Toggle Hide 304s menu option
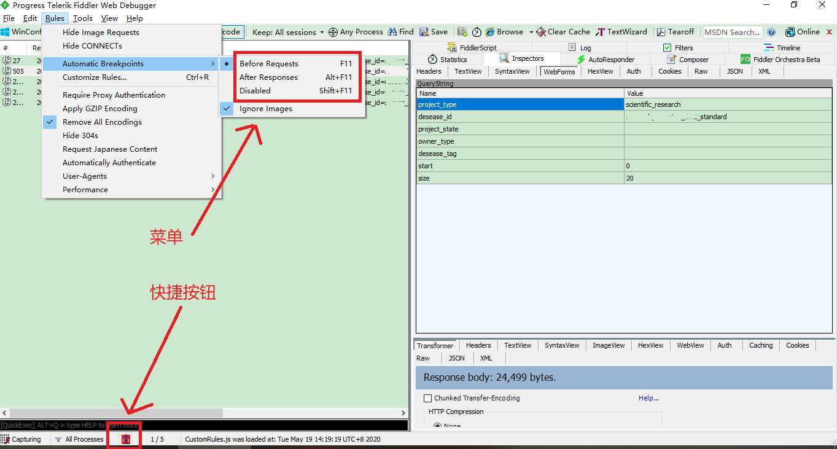 (131, 135)
